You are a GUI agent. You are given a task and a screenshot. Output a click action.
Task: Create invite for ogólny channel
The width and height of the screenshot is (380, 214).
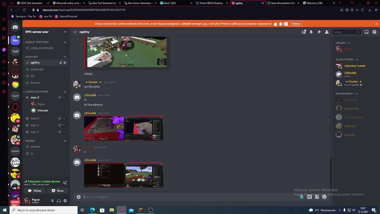(61, 63)
